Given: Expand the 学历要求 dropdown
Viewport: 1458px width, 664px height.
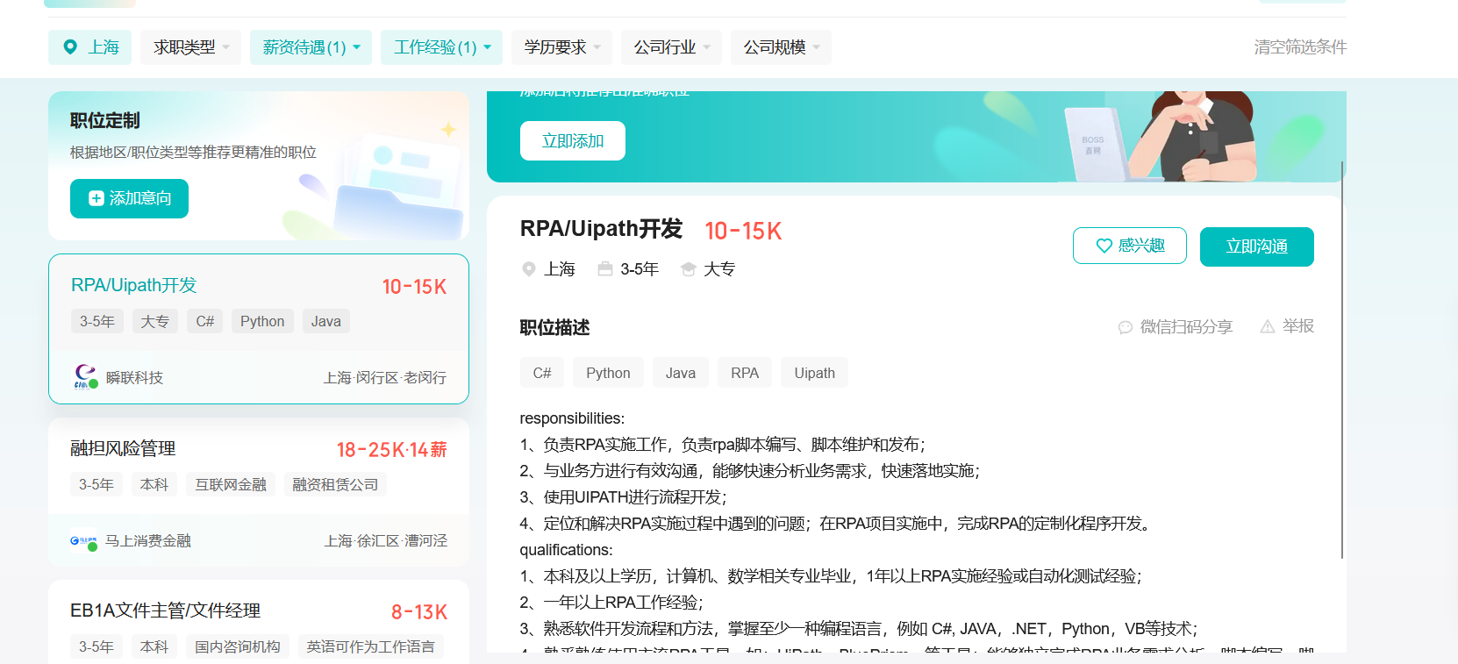Looking at the screenshot, I should tap(561, 47).
